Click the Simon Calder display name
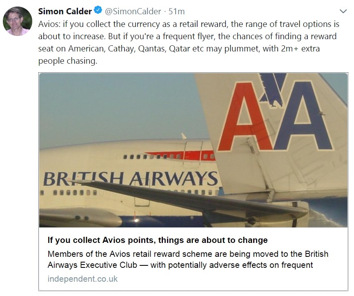Screen dimensions: 354x296 point(65,11)
